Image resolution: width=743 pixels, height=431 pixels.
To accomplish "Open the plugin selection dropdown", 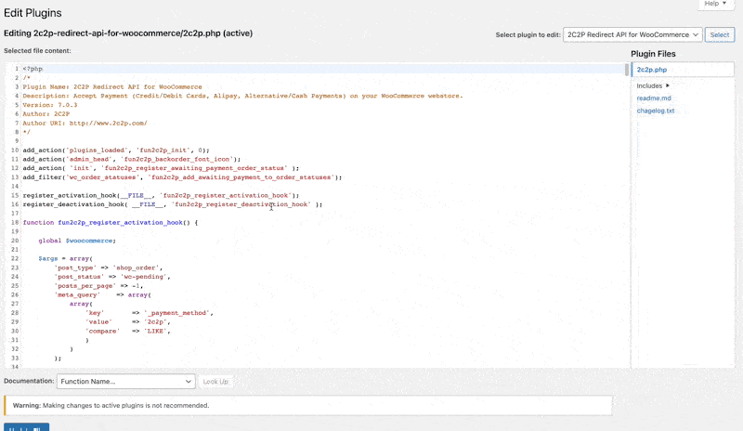I will click(x=632, y=34).
